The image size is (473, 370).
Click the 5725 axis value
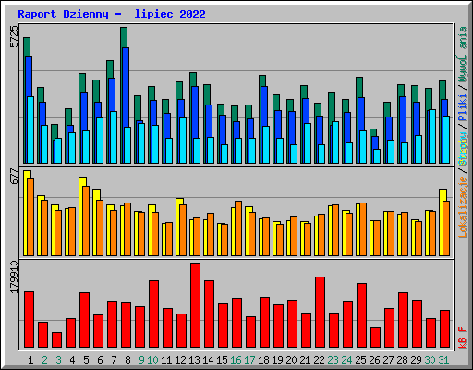tap(14, 36)
